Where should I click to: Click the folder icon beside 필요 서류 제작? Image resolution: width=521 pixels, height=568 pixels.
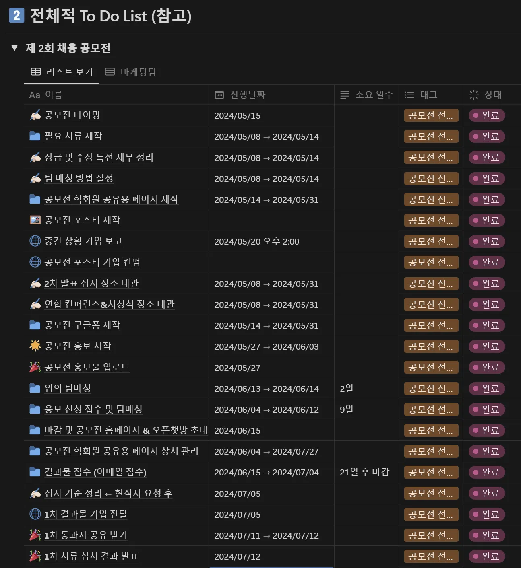point(35,136)
